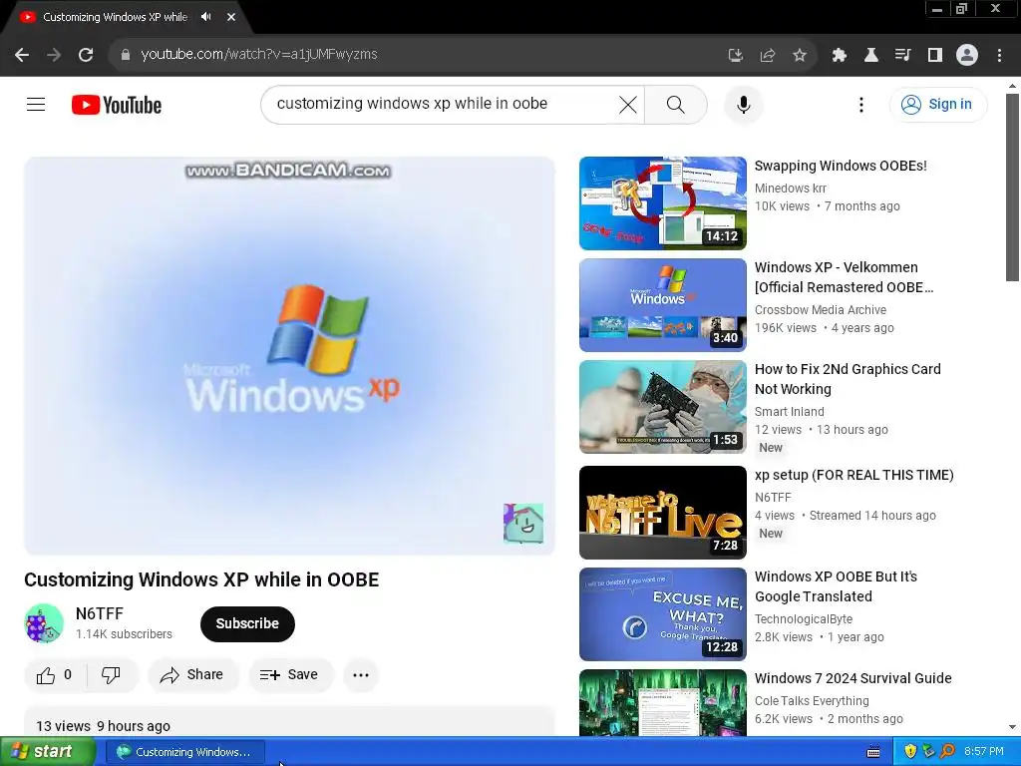
Task: Open 'How to Fix 2Nd Graphics Card' title
Action: tap(848, 379)
